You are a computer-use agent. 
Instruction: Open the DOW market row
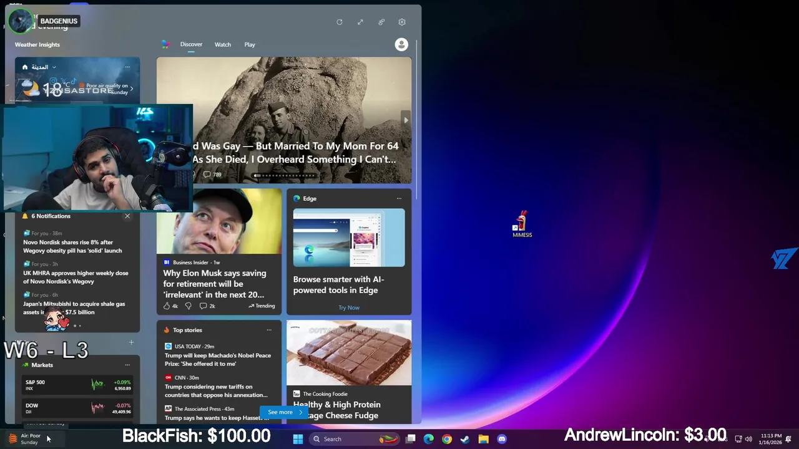tap(77, 408)
